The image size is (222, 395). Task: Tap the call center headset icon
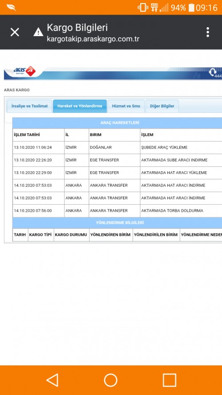coord(213,72)
